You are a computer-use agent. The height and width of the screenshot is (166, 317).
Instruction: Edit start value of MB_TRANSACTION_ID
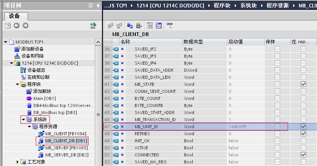coord(246,120)
